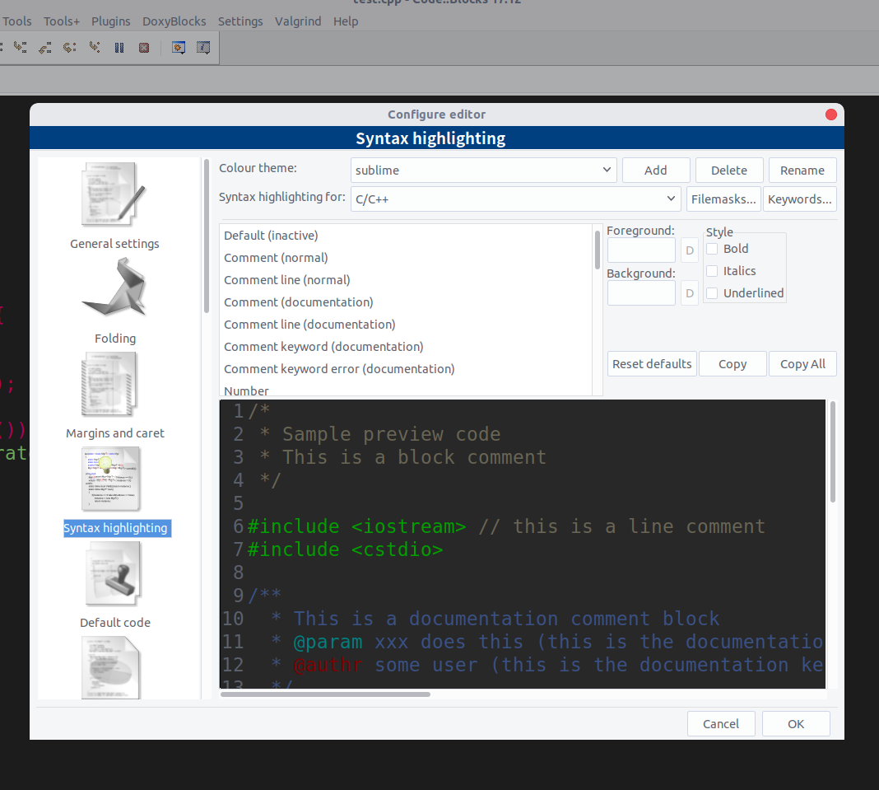The width and height of the screenshot is (879, 790).
Task: Select the partially visible icon below Default code
Action: 110,667
